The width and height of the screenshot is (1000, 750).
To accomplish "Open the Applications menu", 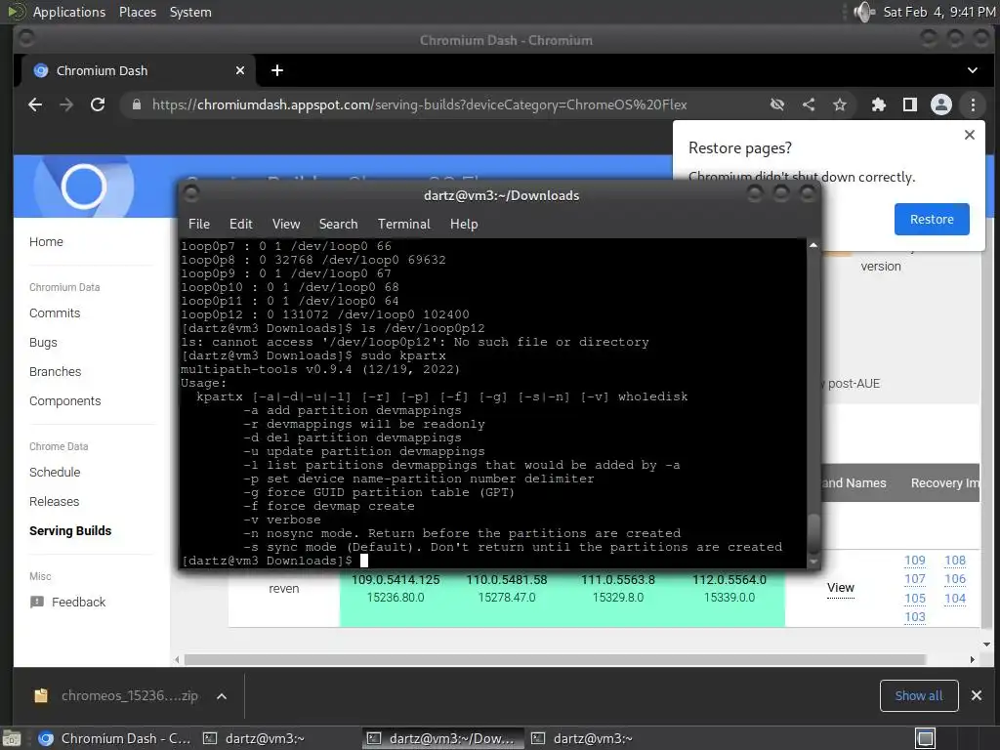I will coord(69,12).
